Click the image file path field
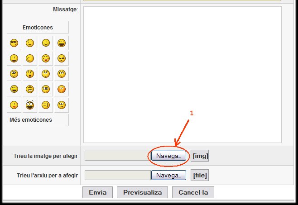Viewport: 298px width, 205px height. click(118, 156)
